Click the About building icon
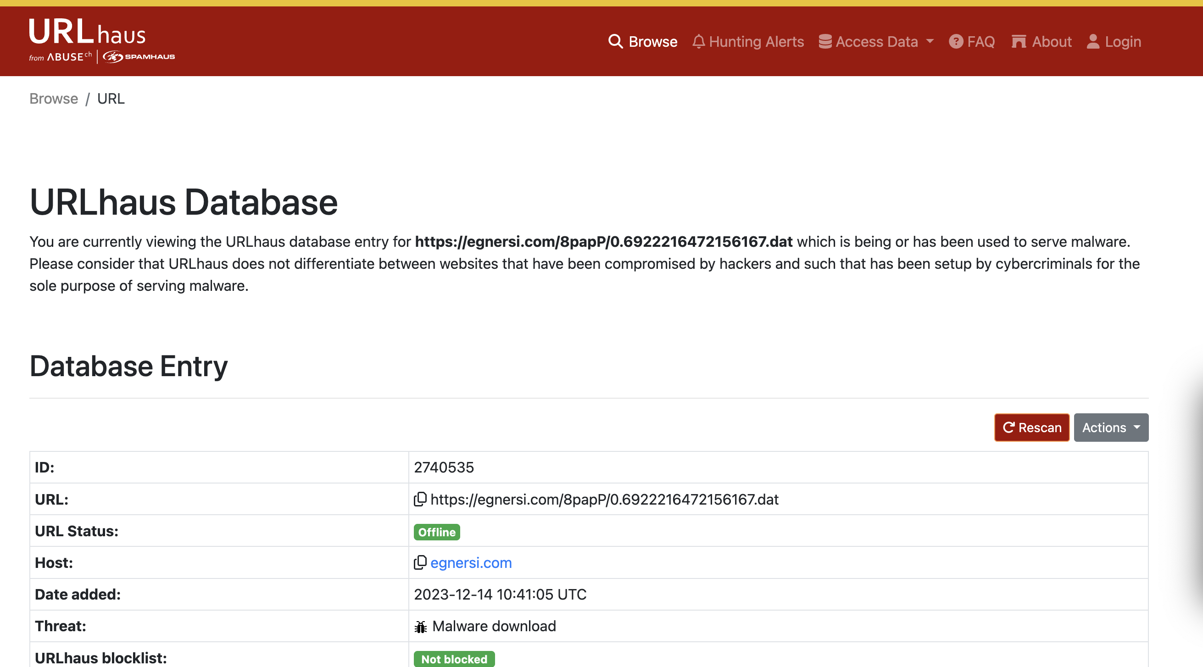This screenshot has width=1203, height=667. [1018, 42]
